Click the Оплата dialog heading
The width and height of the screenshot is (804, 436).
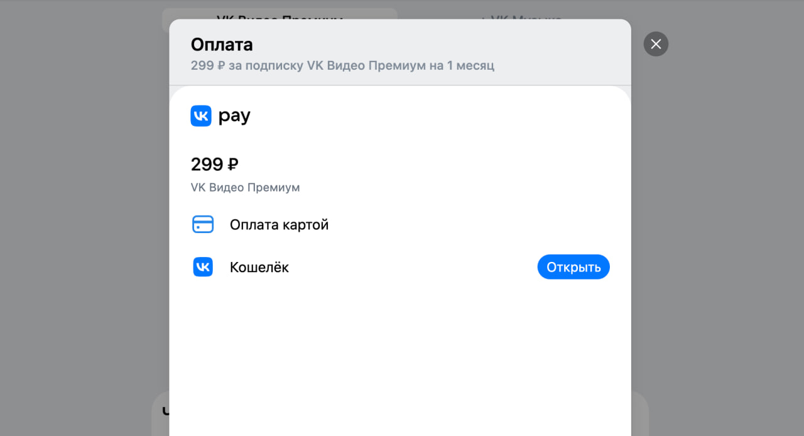pyautogui.click(x=222, y=45)
